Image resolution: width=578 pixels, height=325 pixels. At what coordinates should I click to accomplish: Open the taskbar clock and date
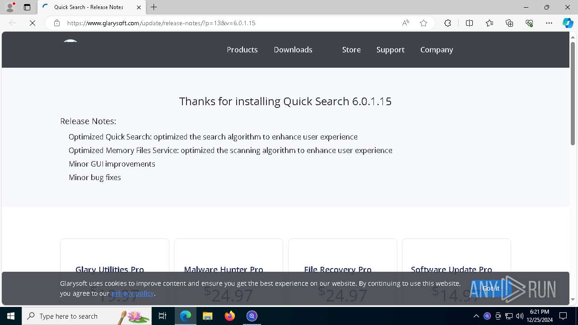point(540,316)
